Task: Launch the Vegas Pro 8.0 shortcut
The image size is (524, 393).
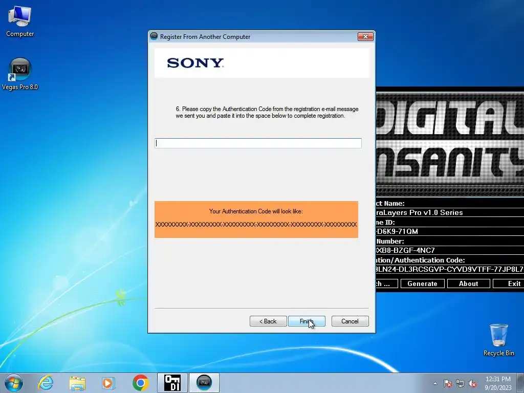Action: (x=20, y=74)
